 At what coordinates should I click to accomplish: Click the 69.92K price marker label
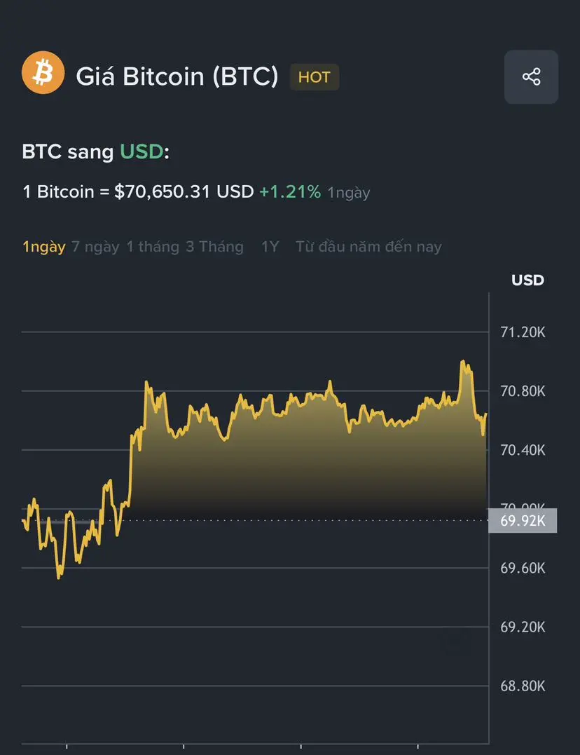point(523,521)
